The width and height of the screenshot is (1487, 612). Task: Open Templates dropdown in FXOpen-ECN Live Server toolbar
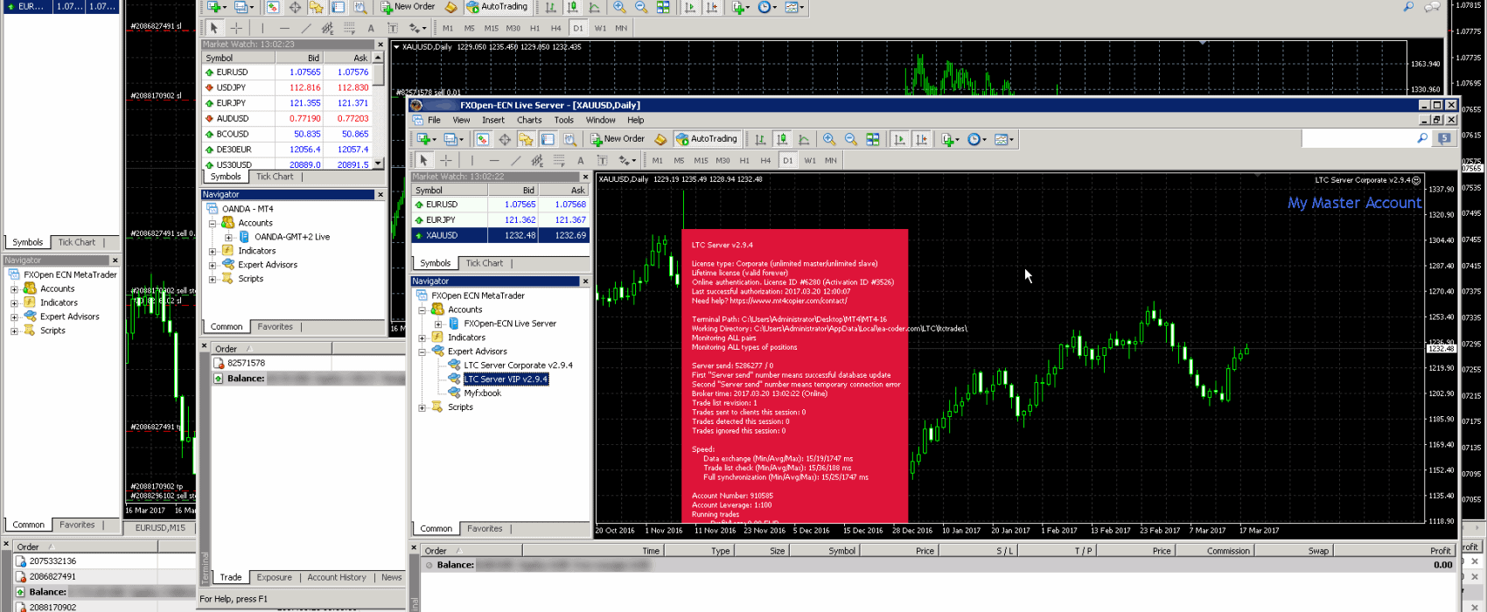point(1003,139)
